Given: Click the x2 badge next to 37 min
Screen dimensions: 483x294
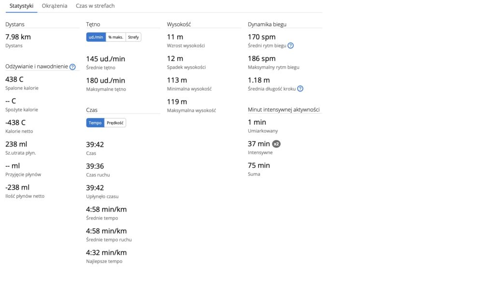Looking at the screenshot, I should click(x=276, y=144).
